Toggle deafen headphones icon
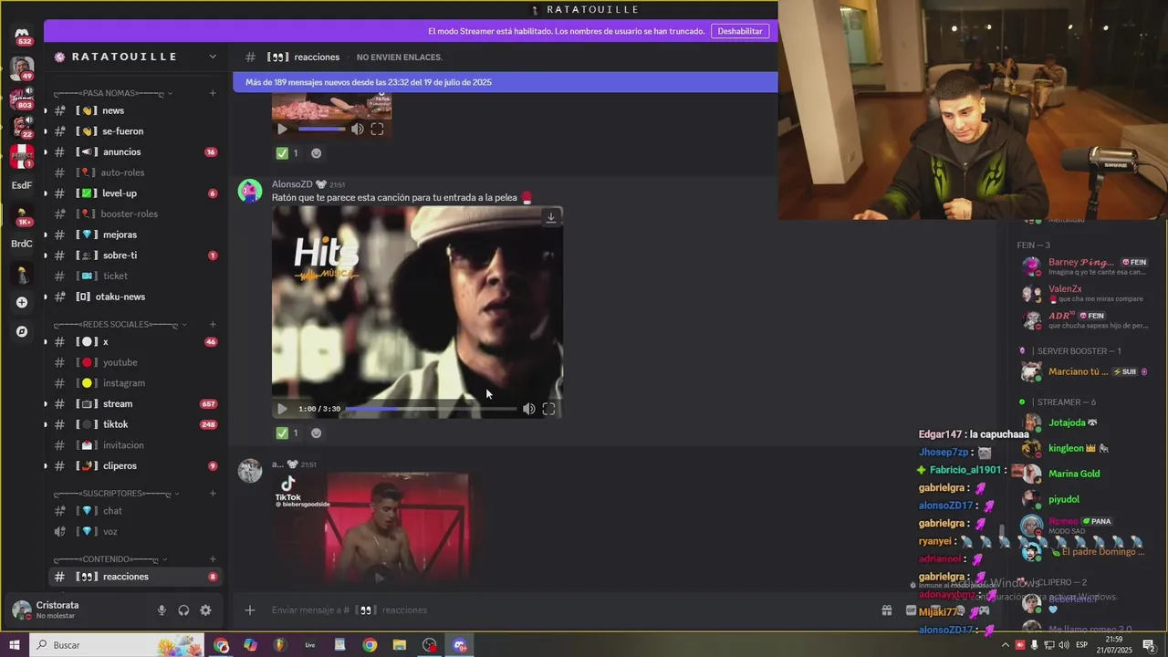1168x657 pixels. tap(183, 610)
